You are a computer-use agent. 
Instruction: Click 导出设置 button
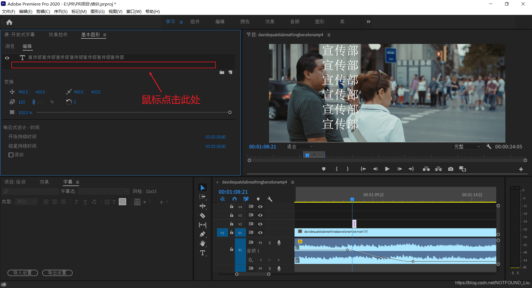pyautogui.click(x=57, y=273)
